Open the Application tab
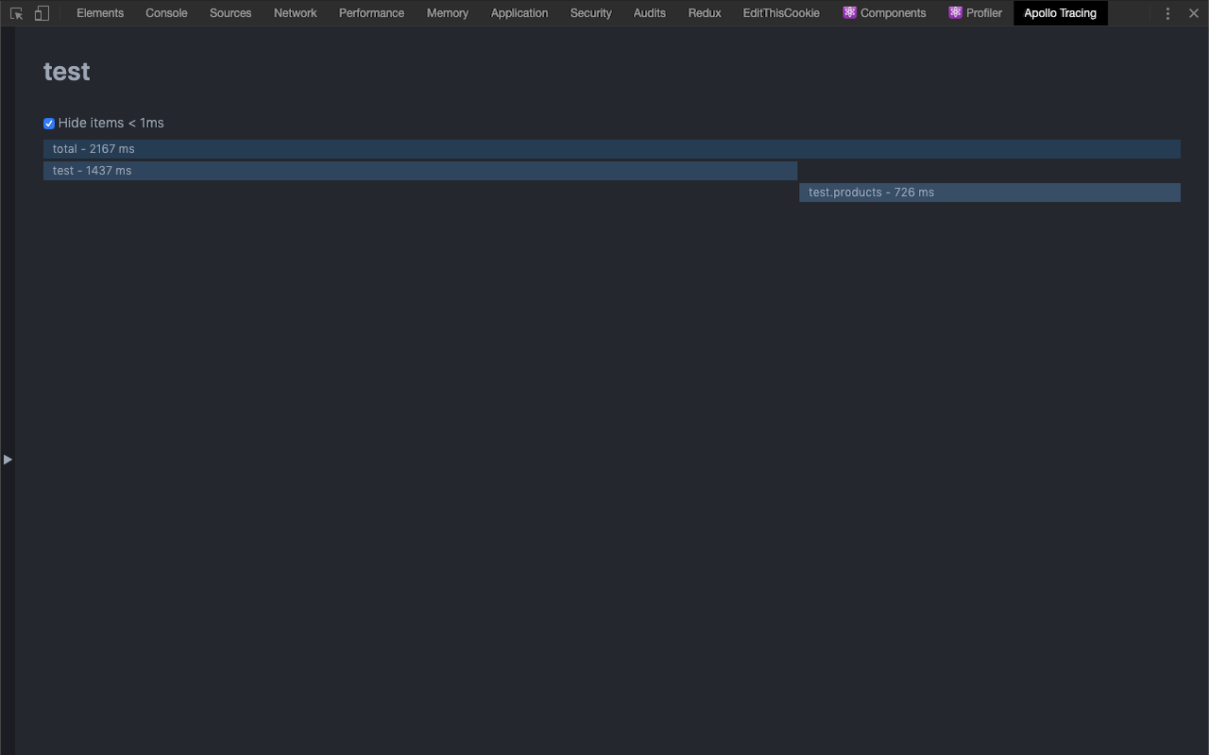1209x755 pixels. point(519,13)
